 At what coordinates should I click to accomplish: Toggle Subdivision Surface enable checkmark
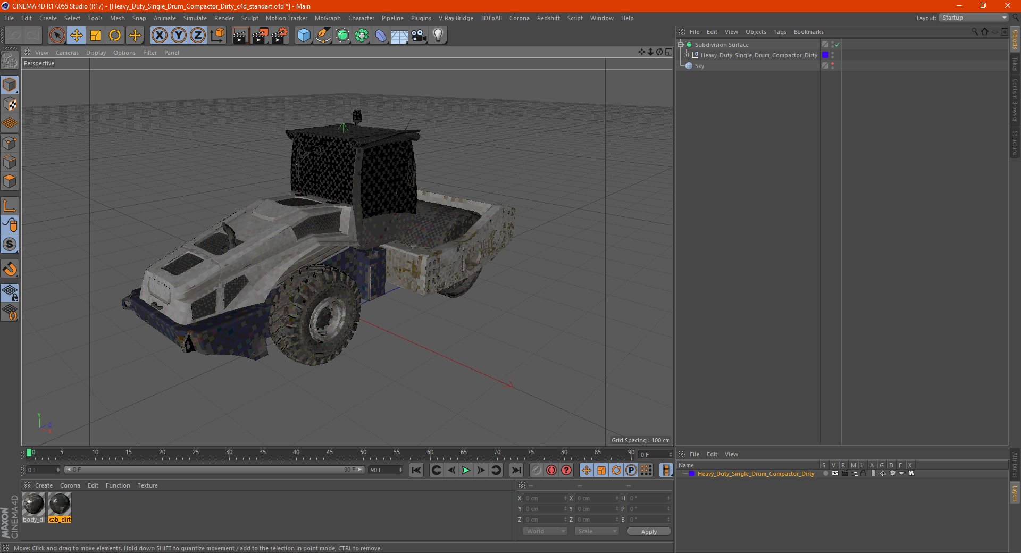838,45
